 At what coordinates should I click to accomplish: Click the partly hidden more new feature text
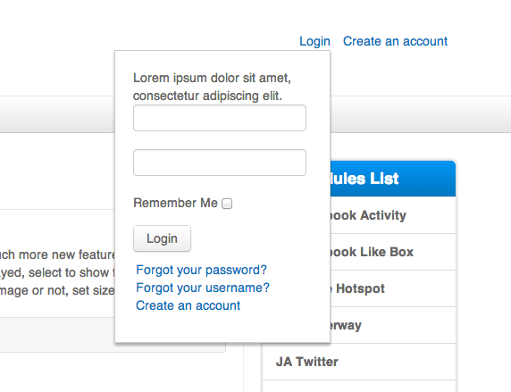click(x=57, y=254)
